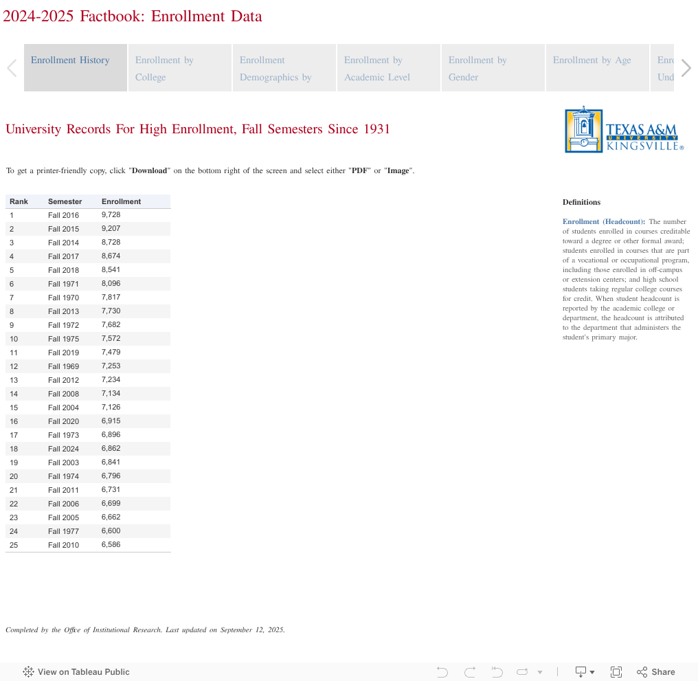Select the Fall 2004 cell
The height and width of the screenshot is (681, 698).
64,408
